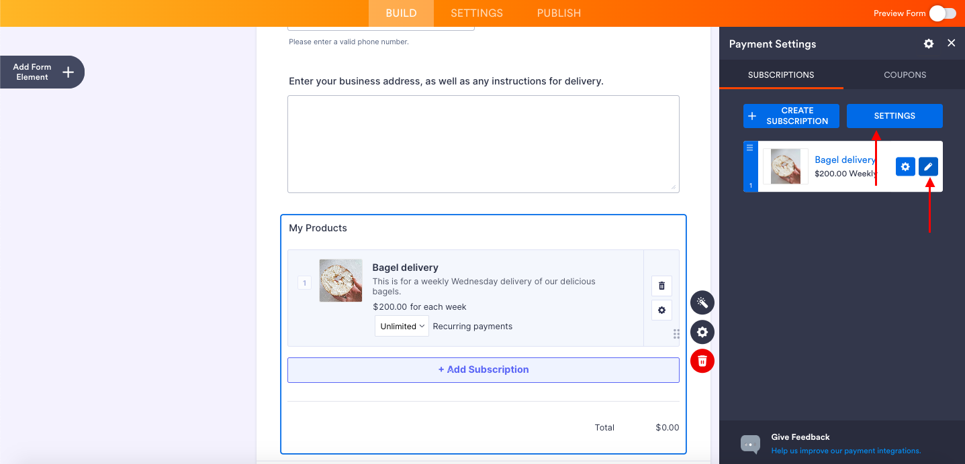Open field properties with the dark gear icon
The height and width of the screenshot is (464, 965).
tap(702, 332)
